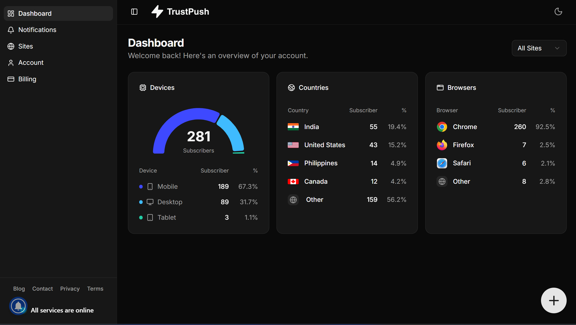Go to the Sites page
The width and height of the screenshot is (576, 325).
coord(25,46)
